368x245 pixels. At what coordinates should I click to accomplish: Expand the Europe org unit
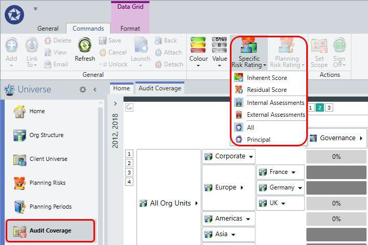tap(242, 187)
